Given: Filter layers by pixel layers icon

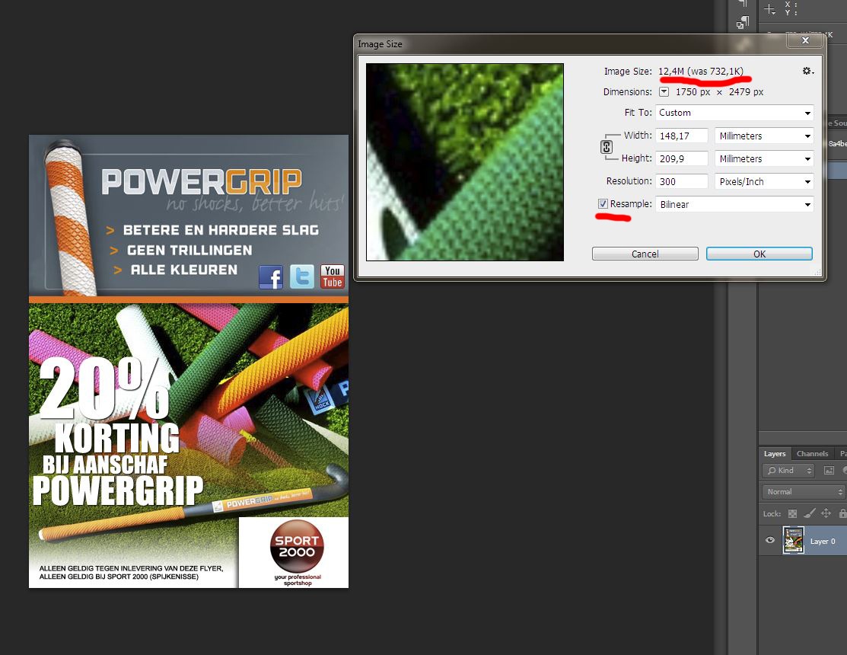Looking at the screenshot, I should coord(829,470).
